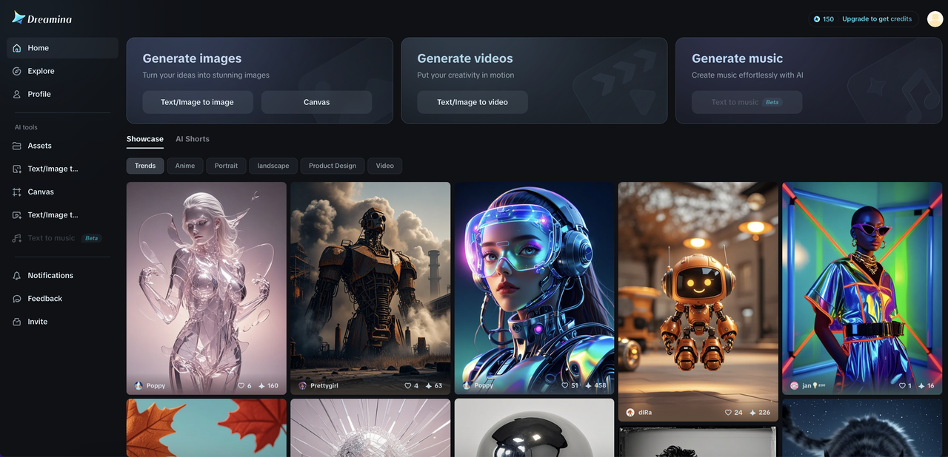Click the Generate videos heading

465,58
